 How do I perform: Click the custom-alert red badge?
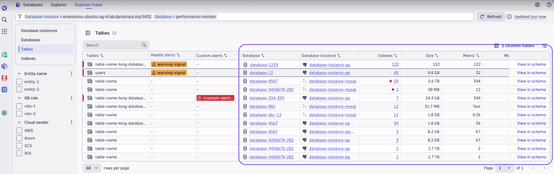215,98
